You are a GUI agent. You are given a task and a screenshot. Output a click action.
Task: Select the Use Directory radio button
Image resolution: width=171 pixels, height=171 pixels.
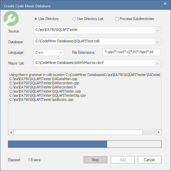coord(36,19)
